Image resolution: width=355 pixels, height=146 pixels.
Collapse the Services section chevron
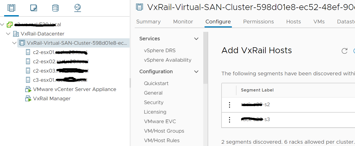[x=196, y=39]
